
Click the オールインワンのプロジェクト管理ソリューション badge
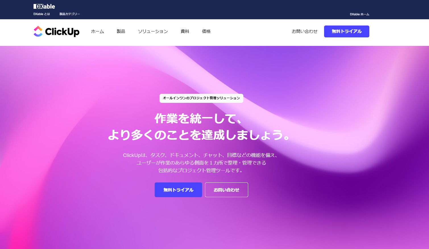coord(201,98)
